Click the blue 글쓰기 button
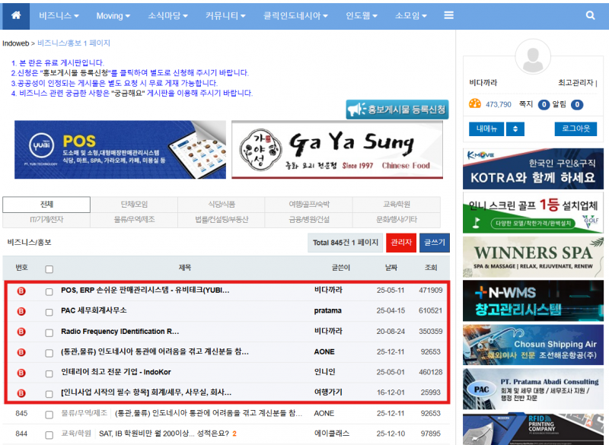 point(434,243)
